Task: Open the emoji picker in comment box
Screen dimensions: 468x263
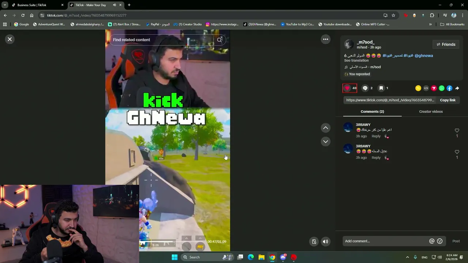Action: point(439,241)
